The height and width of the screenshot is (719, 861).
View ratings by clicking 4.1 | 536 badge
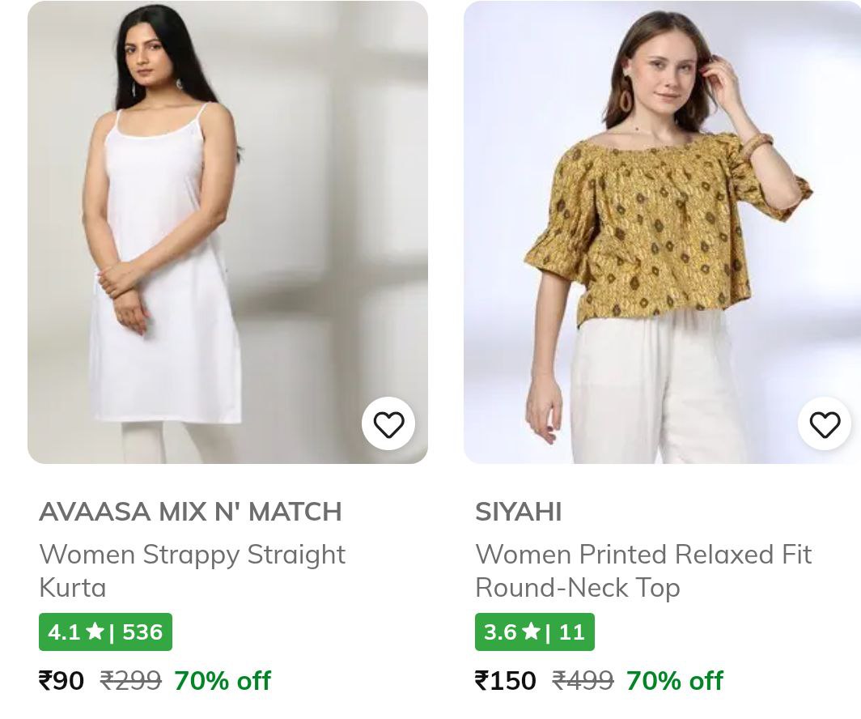pyautogui.click(x=105, y=632)
